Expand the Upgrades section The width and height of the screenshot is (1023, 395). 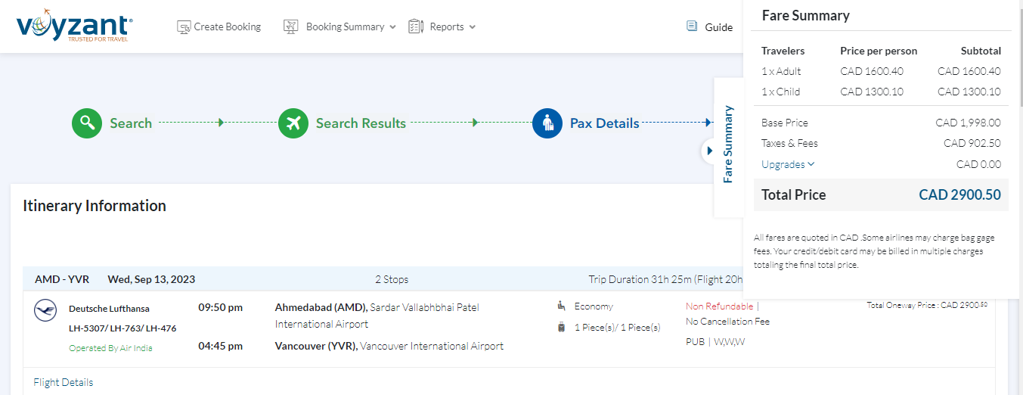[788, 164]
